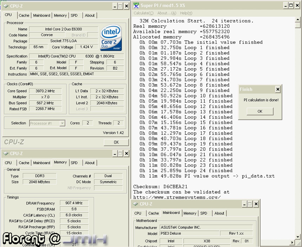Click the Loop 24 finished line
Image resolution: width=302 pixels, height=247 pixels.
point(186,171)
